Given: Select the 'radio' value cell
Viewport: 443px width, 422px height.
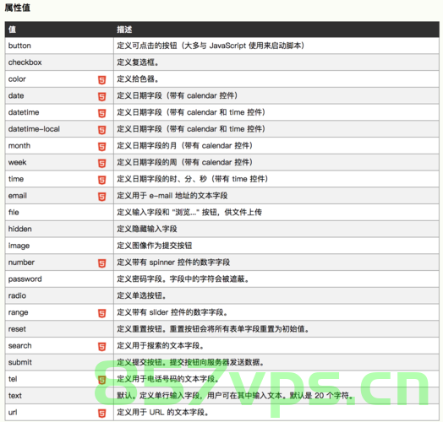Looking at the screenshot, I should [x=59, y=295].
